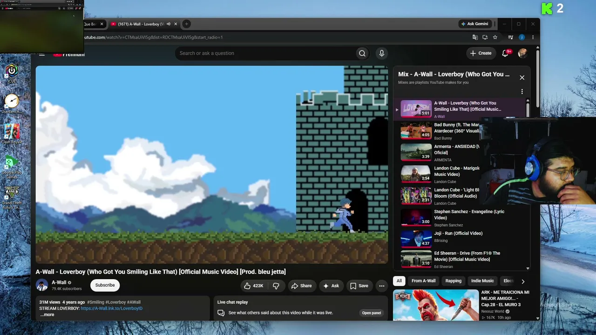Image resolution: width=596 pixels, height=335 pixels.
Task: Click the Ask button under the video
Action: pos(331,286)
